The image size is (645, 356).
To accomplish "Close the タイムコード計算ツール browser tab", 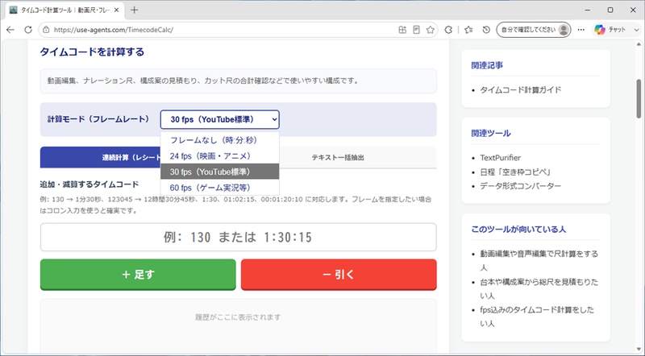I will [116, 10].
